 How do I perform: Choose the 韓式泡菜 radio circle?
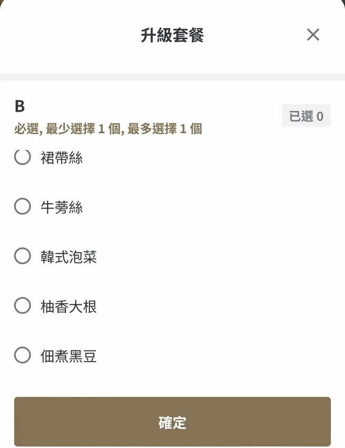pyautogui.click(x=22, y=256)
